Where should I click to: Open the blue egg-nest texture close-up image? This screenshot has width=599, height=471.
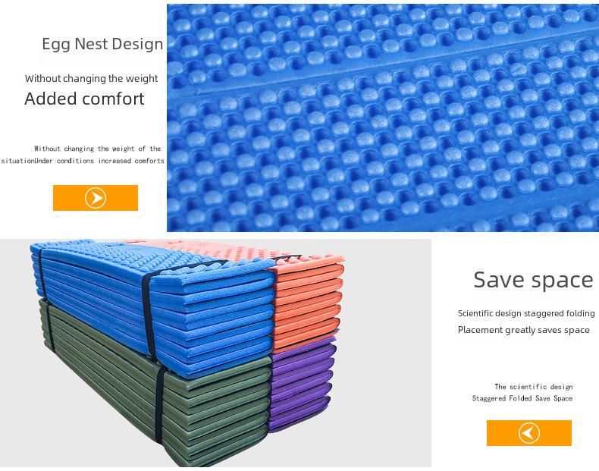[x=383, y=118]
